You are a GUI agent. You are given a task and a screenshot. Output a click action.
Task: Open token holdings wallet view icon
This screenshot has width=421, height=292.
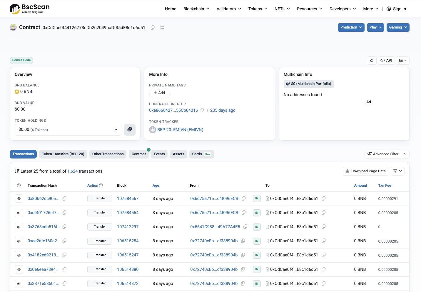click(130, 130)
